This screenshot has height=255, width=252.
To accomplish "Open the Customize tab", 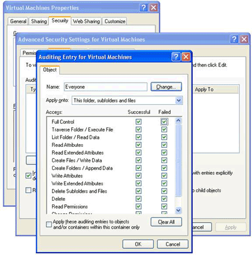I will point(115,21).
